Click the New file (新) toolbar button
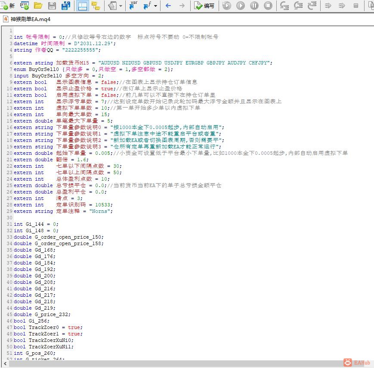 [7, 6]
